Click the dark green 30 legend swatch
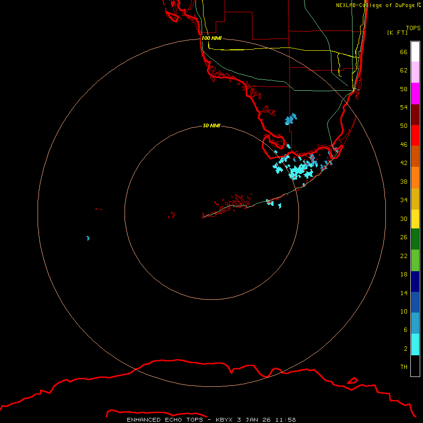423x423 pixels. (415, 239)
